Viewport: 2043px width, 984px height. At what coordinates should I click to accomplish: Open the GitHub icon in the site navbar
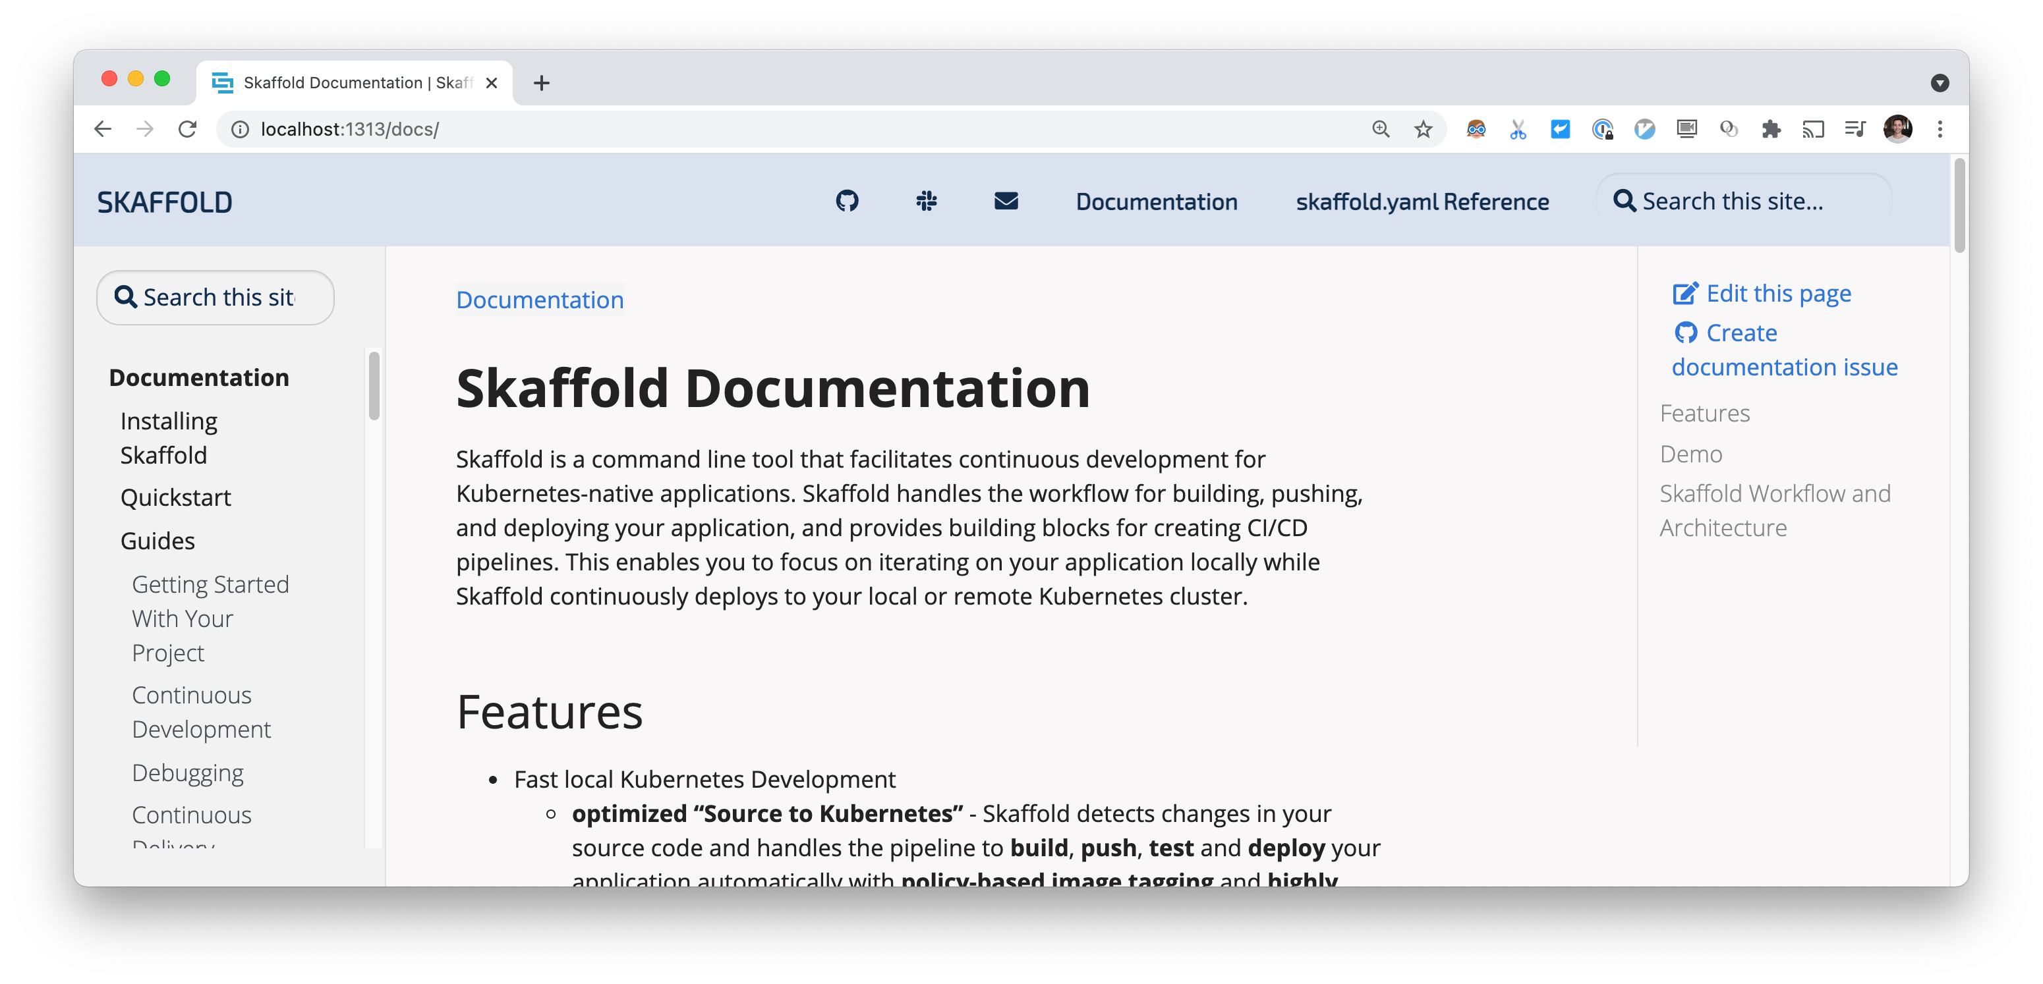(848, 202)
